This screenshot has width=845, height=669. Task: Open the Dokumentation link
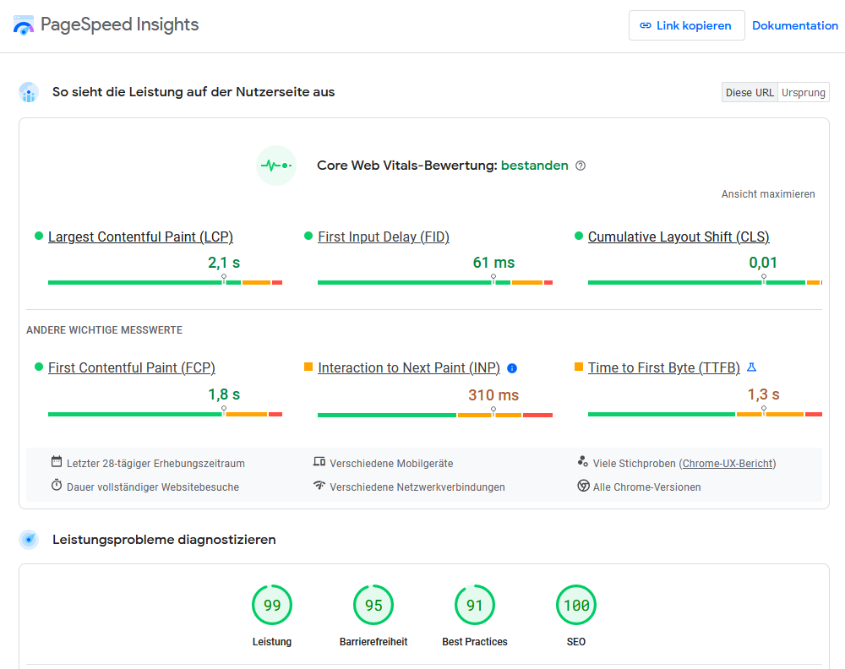click(x=795, y=25)
